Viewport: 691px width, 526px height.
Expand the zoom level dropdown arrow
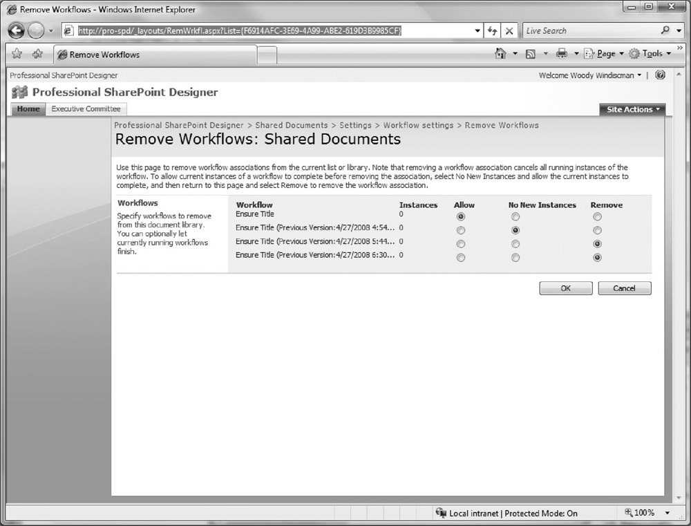tap(668, 513)
